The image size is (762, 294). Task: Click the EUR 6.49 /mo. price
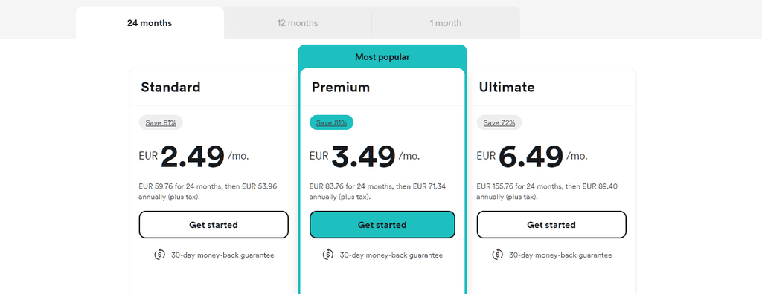point(532,156)
